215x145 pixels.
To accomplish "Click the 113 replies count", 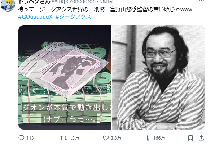I will coord(30,138).
